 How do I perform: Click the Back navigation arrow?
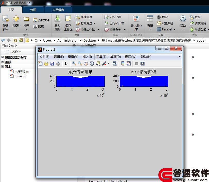3,40
